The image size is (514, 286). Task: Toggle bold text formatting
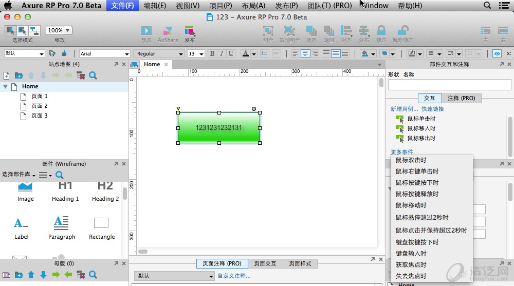point(212,53)
